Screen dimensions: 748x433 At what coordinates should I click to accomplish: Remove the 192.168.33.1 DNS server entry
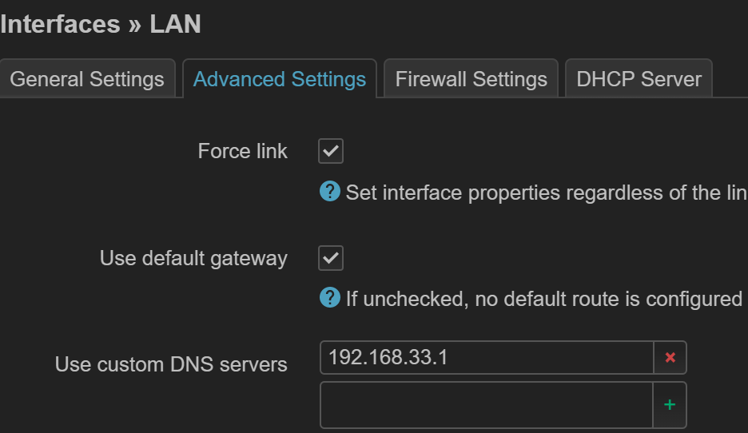pyautogui.click(x=670, y=358)
